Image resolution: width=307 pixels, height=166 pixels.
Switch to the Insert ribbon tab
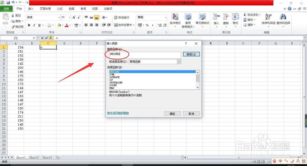(x=31, y=9)
